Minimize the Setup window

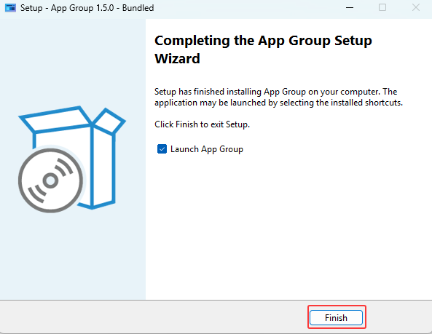[x=350, y=8]
